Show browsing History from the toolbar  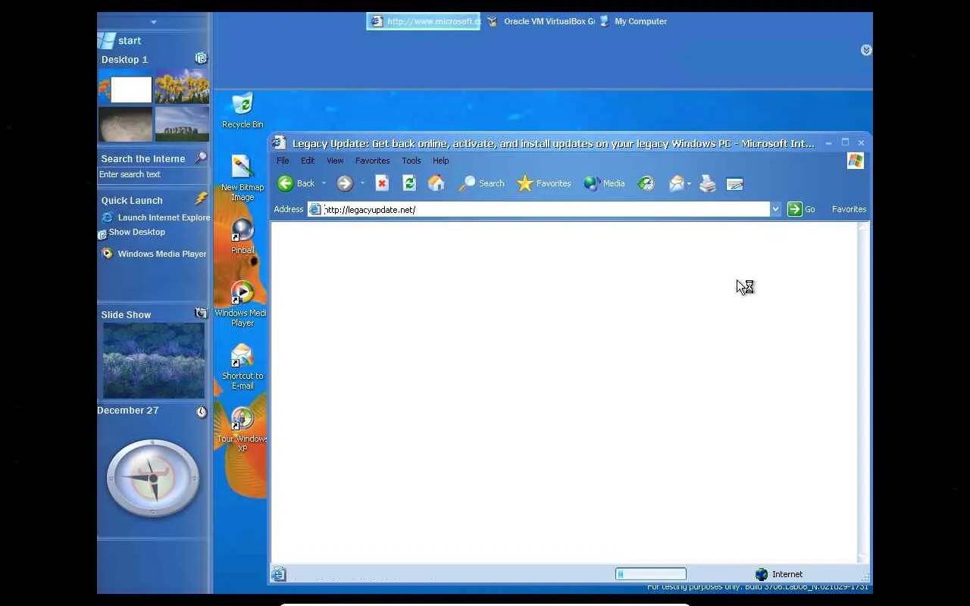646,183
